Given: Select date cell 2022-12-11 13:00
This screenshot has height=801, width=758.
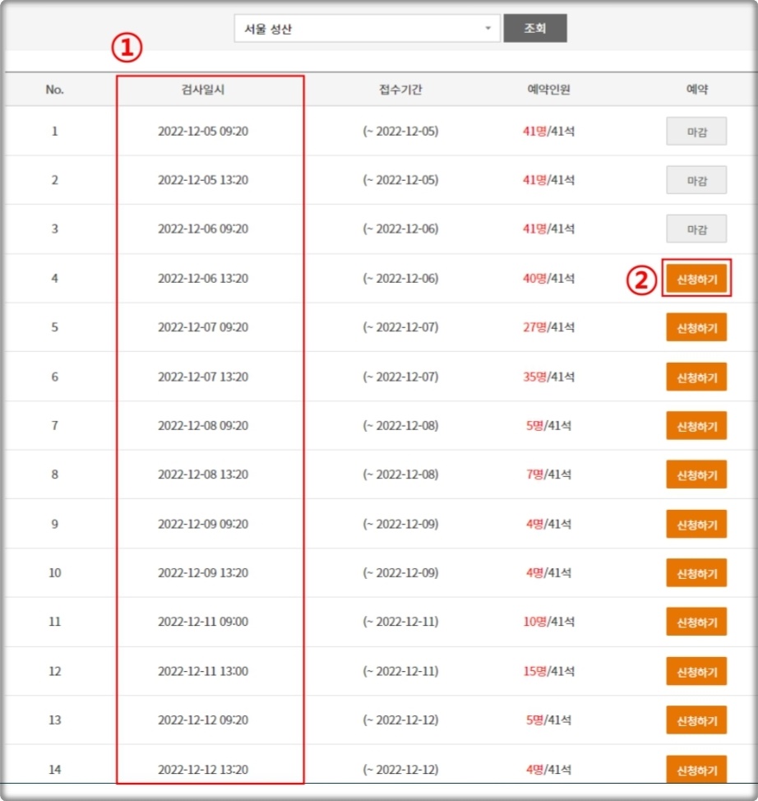Looking at the screenshot, I should [203, 671].
